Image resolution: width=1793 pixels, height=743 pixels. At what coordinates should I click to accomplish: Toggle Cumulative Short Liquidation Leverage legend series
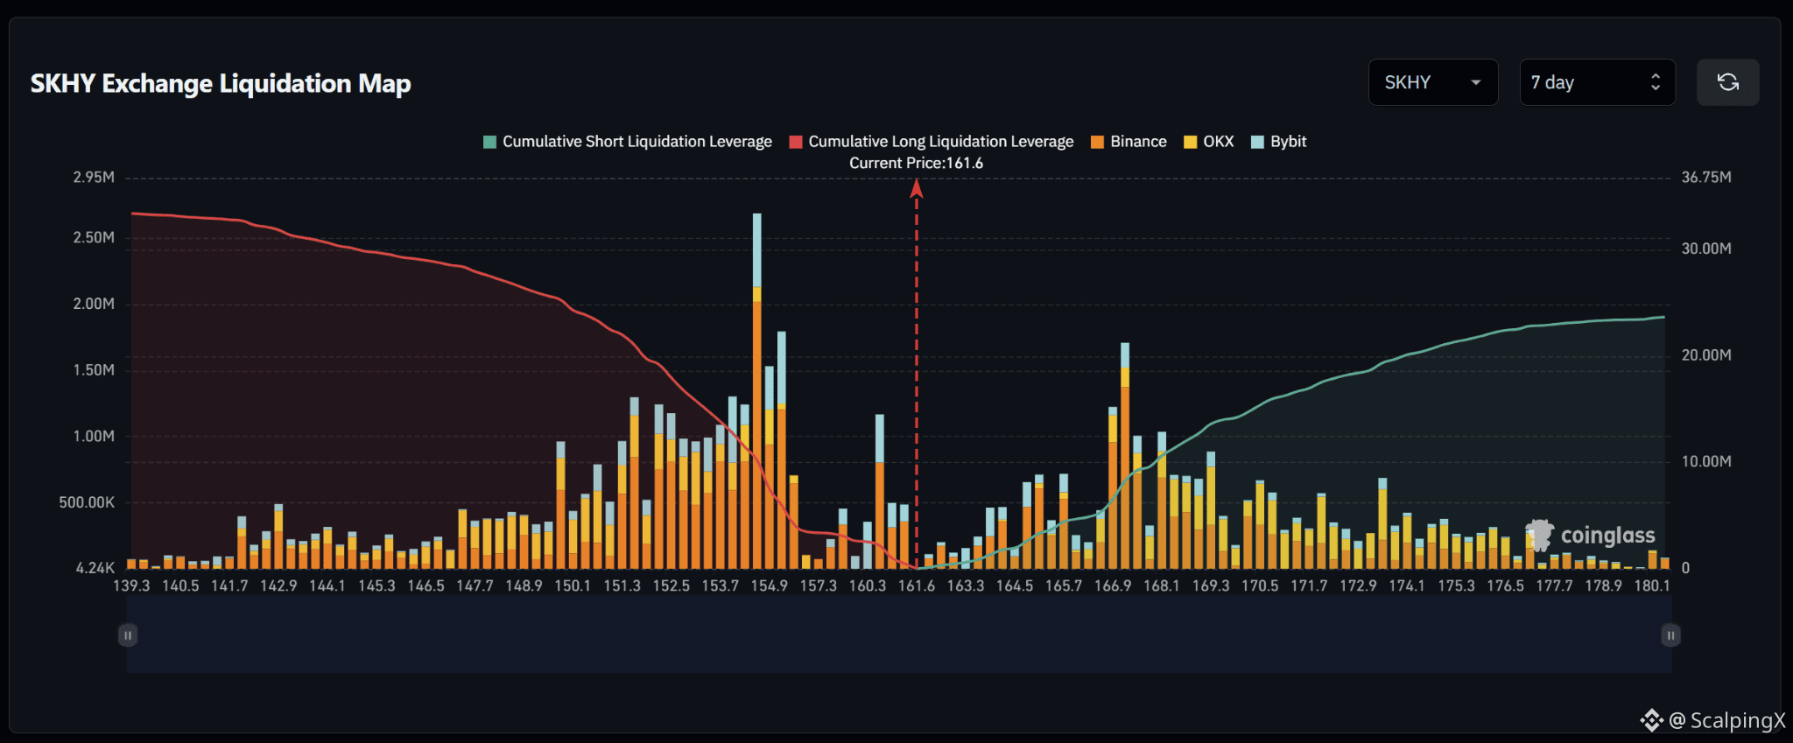[628, 142]
